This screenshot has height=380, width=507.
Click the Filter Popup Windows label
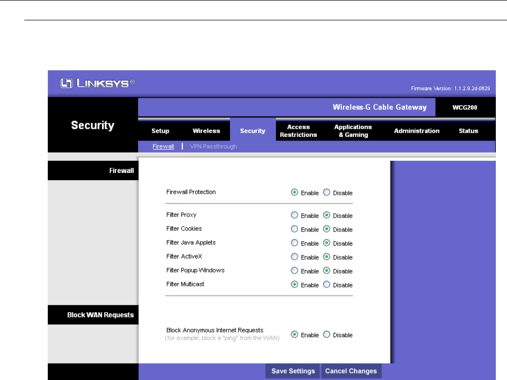tap(195, 270)
